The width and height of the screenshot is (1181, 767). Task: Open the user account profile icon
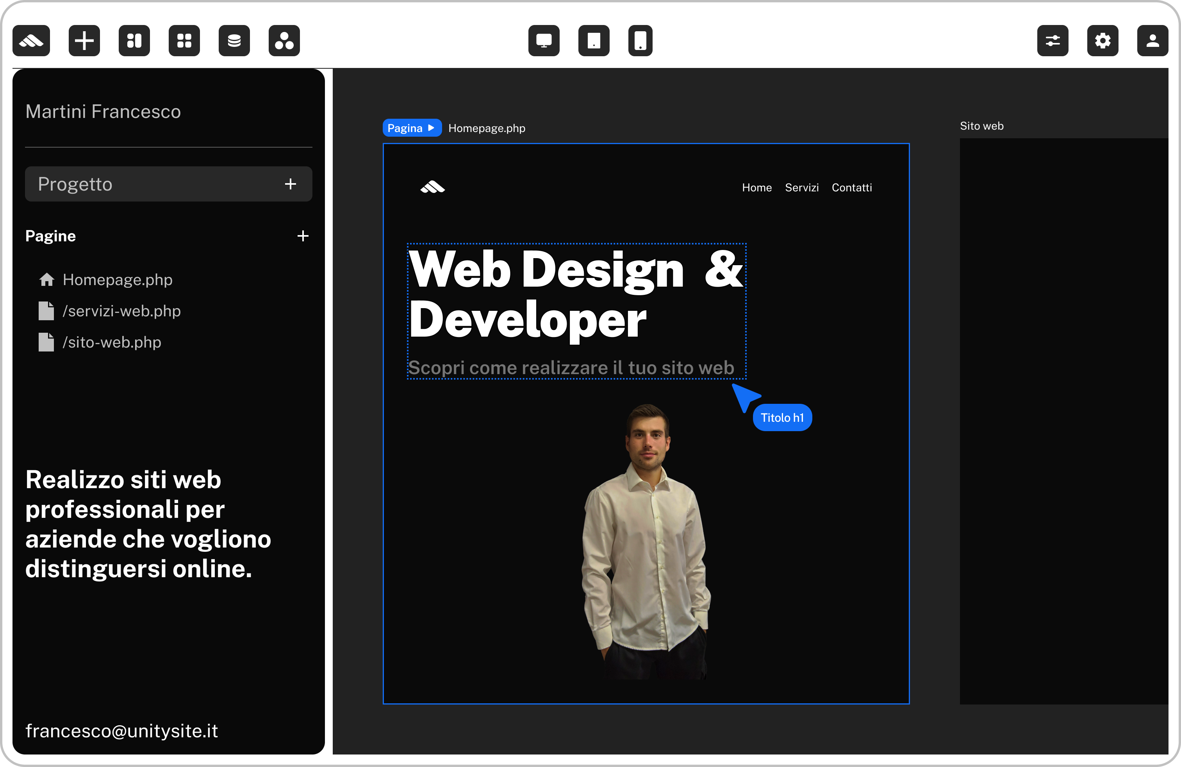click(x=1152, y=41)
